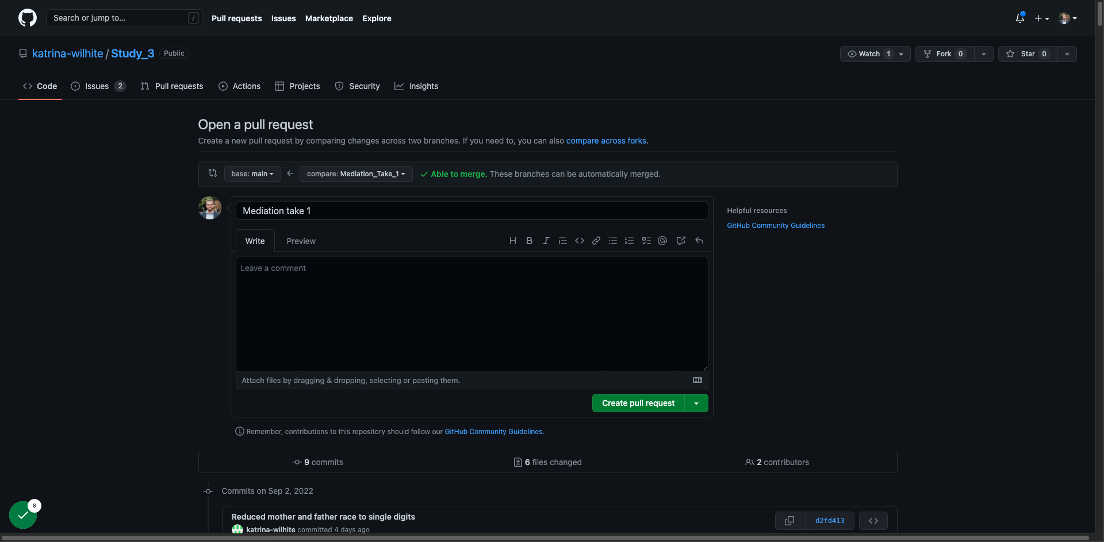Select the Write tab
This screenshot has height=542, width=1104.
[255, 241]
